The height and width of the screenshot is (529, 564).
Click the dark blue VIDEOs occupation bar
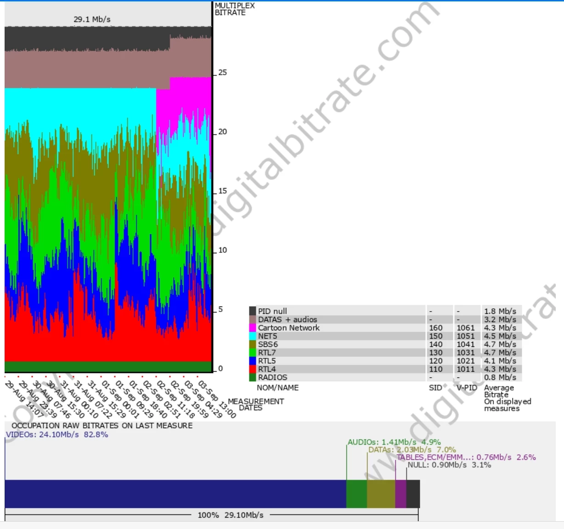pos(175,494)
